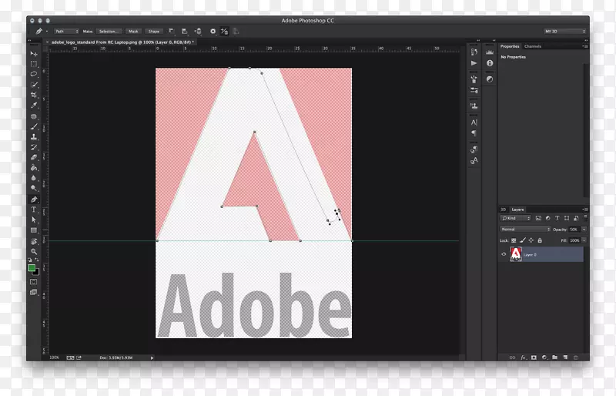Select the Clone Stamp tool
The width and height of the screenshot is (616, 396).
point(34,137)
